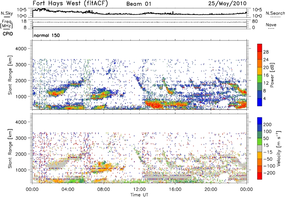This screenshot has width=285, height=197.
Task: Click 'Slant Range [km]' label of velocity panel
Action: click(x=10, y=149)
